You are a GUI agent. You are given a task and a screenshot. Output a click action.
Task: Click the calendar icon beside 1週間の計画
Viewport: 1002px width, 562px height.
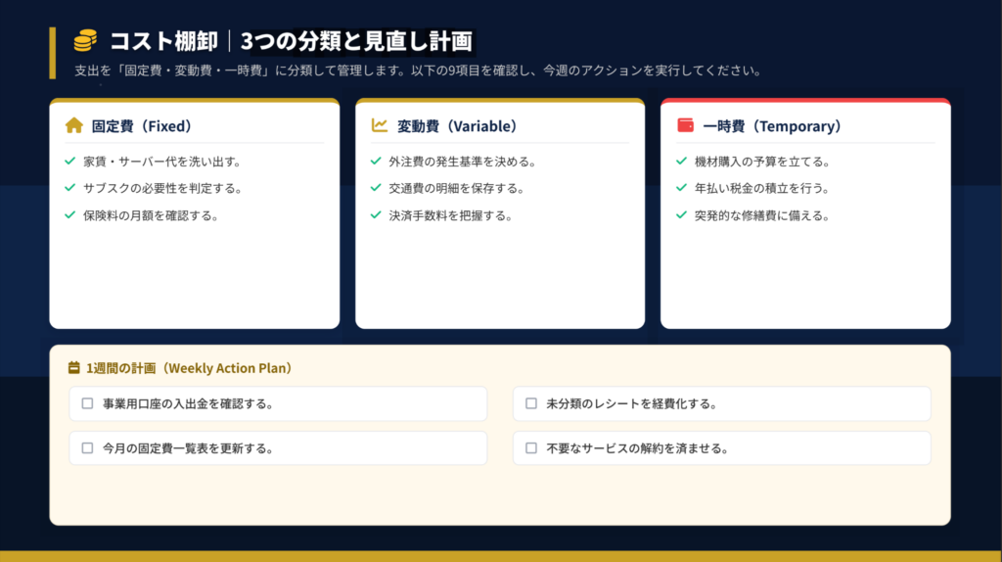click(x=73, y=368)
